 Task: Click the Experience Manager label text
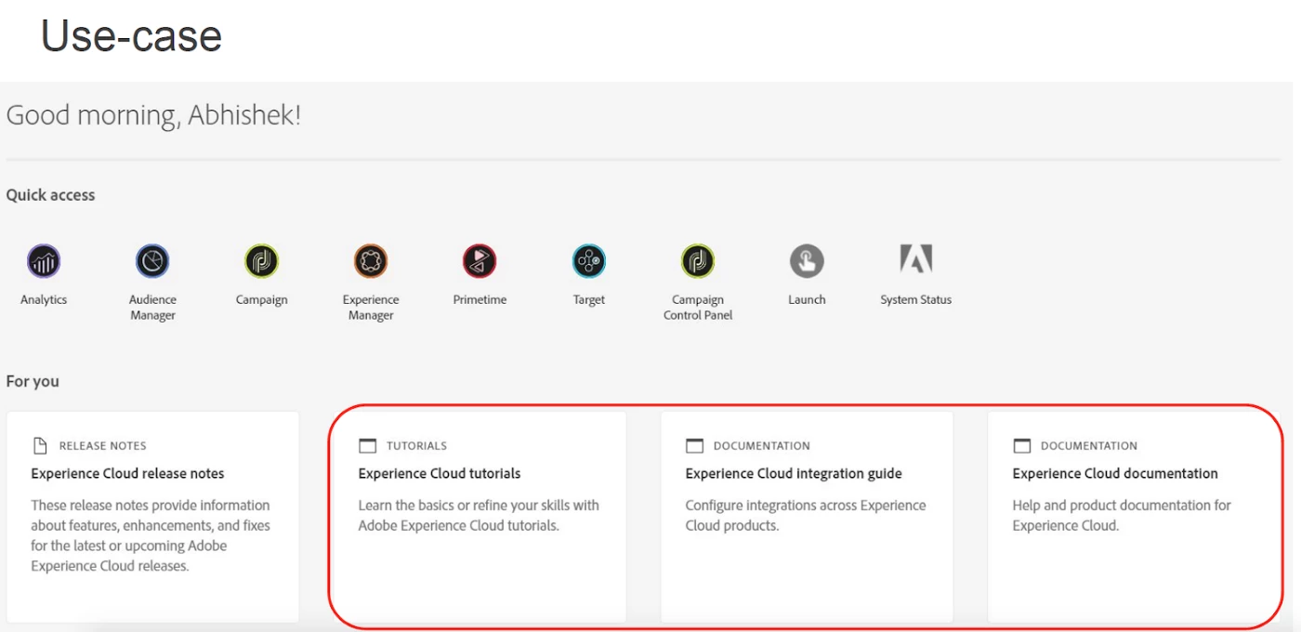coord(371,308)
